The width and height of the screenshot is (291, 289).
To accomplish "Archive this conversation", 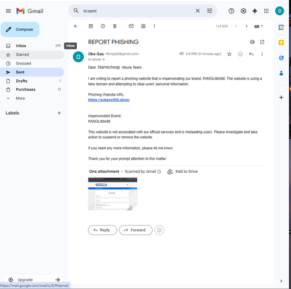I will pyautogui.click(x=91, y=26).
